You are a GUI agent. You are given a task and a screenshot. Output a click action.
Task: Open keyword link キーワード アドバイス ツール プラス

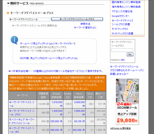(22, 113)
